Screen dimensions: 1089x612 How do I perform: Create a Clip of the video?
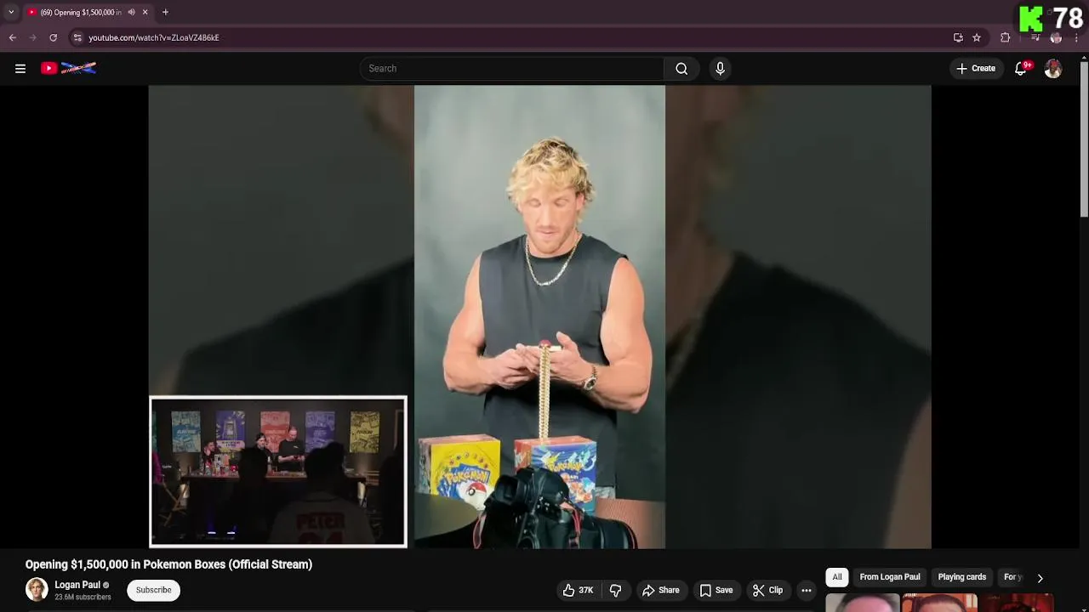[767, 590]
